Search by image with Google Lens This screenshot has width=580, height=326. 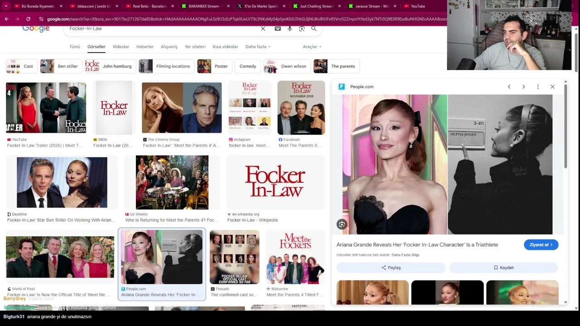click(x=302, y=29)
